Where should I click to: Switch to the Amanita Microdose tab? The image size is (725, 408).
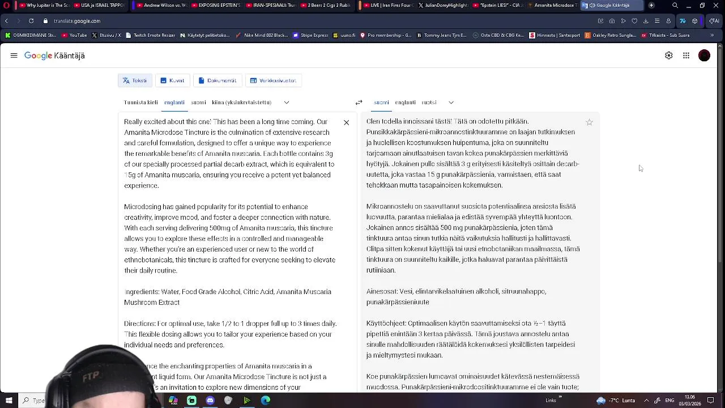(x=552, y=5)
